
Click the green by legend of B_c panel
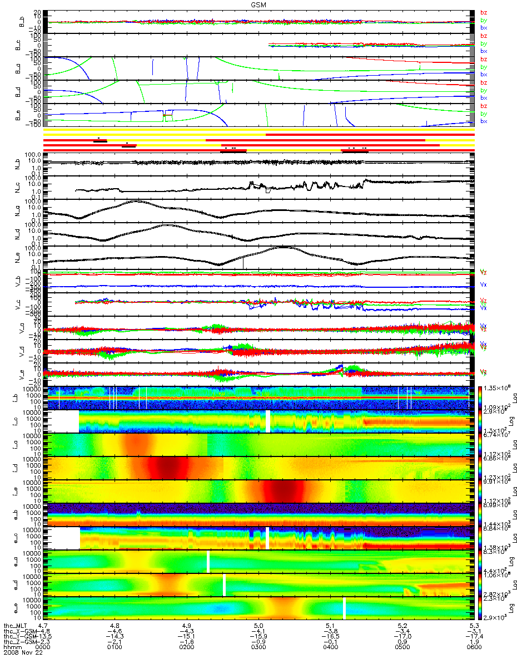484,43
